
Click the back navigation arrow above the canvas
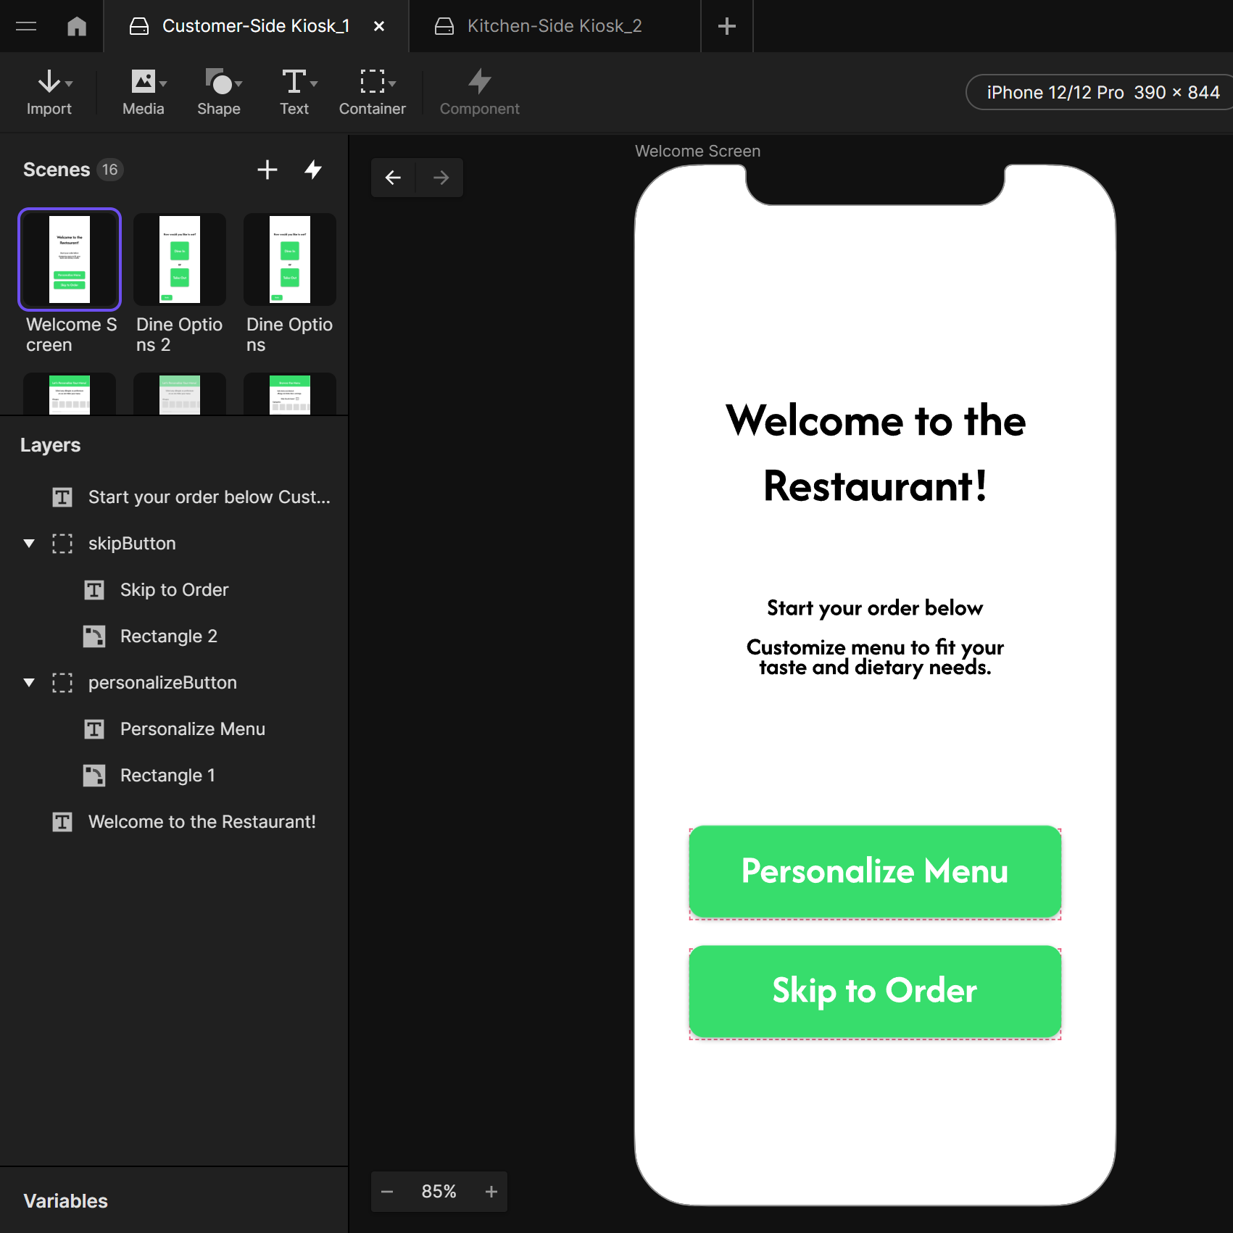pyautogui.click(x=392, y=177)
